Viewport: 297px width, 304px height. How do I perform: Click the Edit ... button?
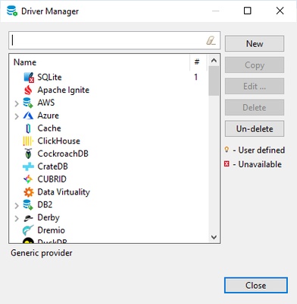click(255, 87)
